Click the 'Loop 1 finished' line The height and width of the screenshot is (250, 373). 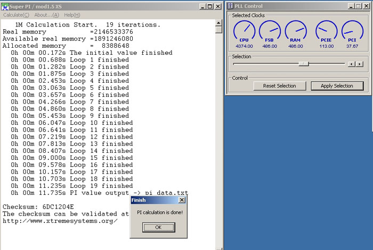(70, 60)
